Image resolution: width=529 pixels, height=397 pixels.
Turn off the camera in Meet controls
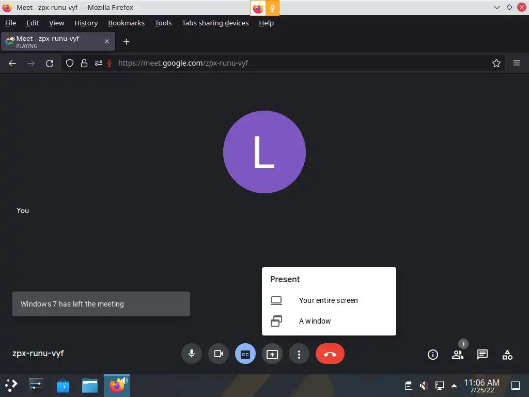[219, 354]
